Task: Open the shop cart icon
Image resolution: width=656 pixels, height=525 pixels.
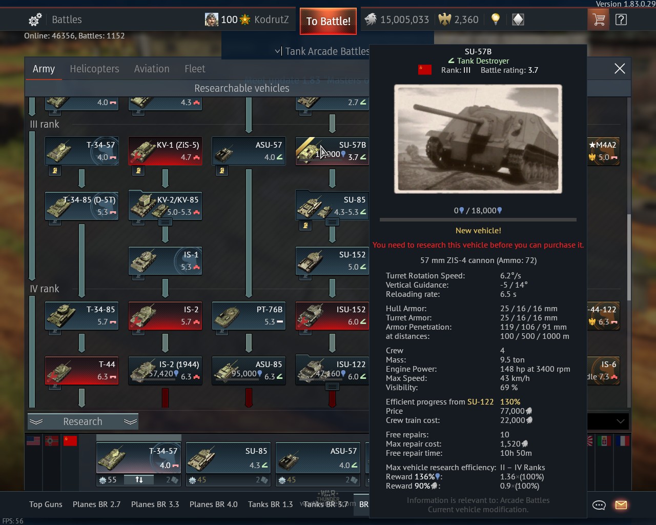Action: pyautogui.click(x=599, y=20)
